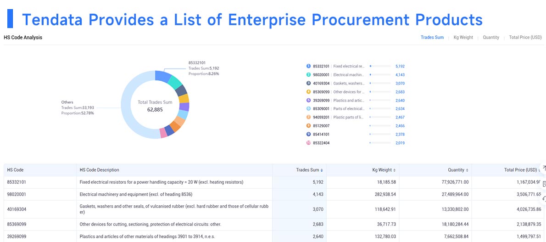Click legend text 'Plastics and artic...'

(349, 100)
